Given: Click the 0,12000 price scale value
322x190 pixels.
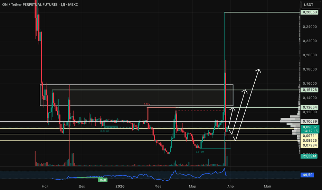Looking at the screenshot, I should (x=310, y=112).
